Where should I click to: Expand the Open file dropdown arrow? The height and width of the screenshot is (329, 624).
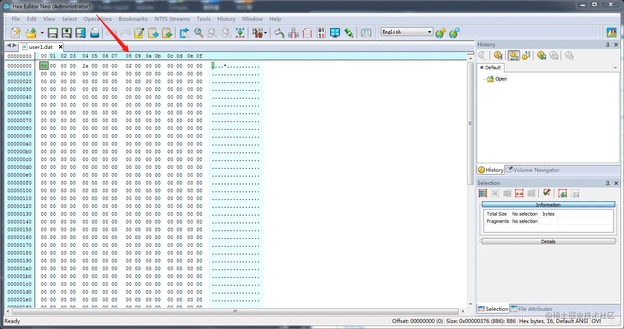[x=42, y=33]
